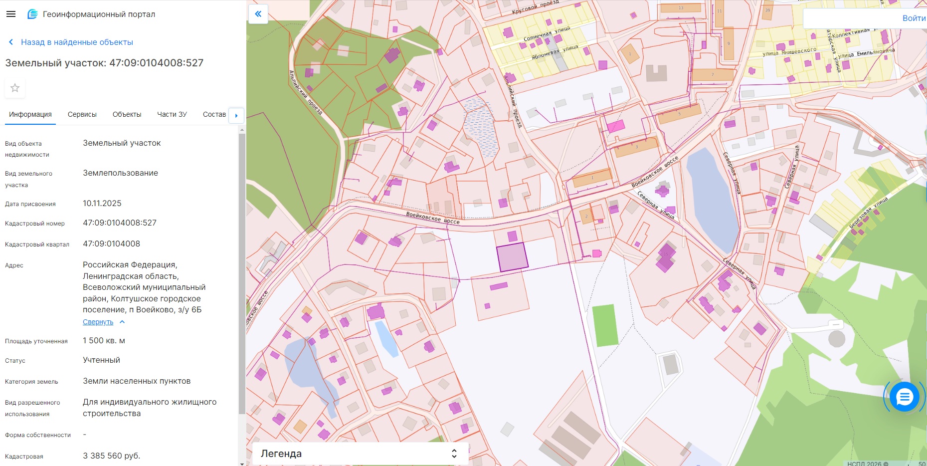Click the Геоинформационный портал title
Viewport: 927px width, 466px height.
[x=99, y=14]
